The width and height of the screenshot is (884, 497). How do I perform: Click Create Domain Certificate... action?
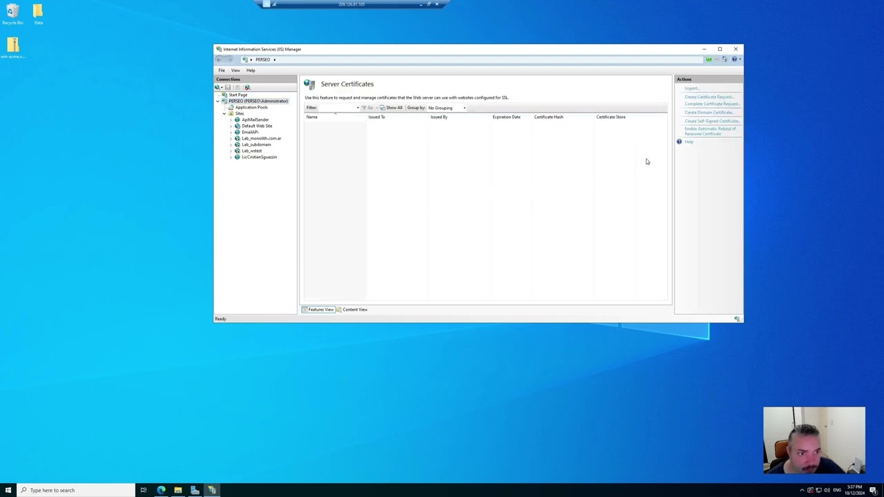point(709,113)
